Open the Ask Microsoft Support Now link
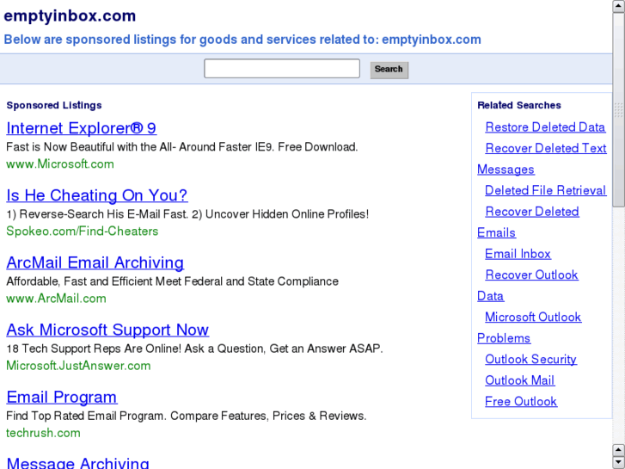This screenshot has height=469, width=625. (x=107, y=330)
